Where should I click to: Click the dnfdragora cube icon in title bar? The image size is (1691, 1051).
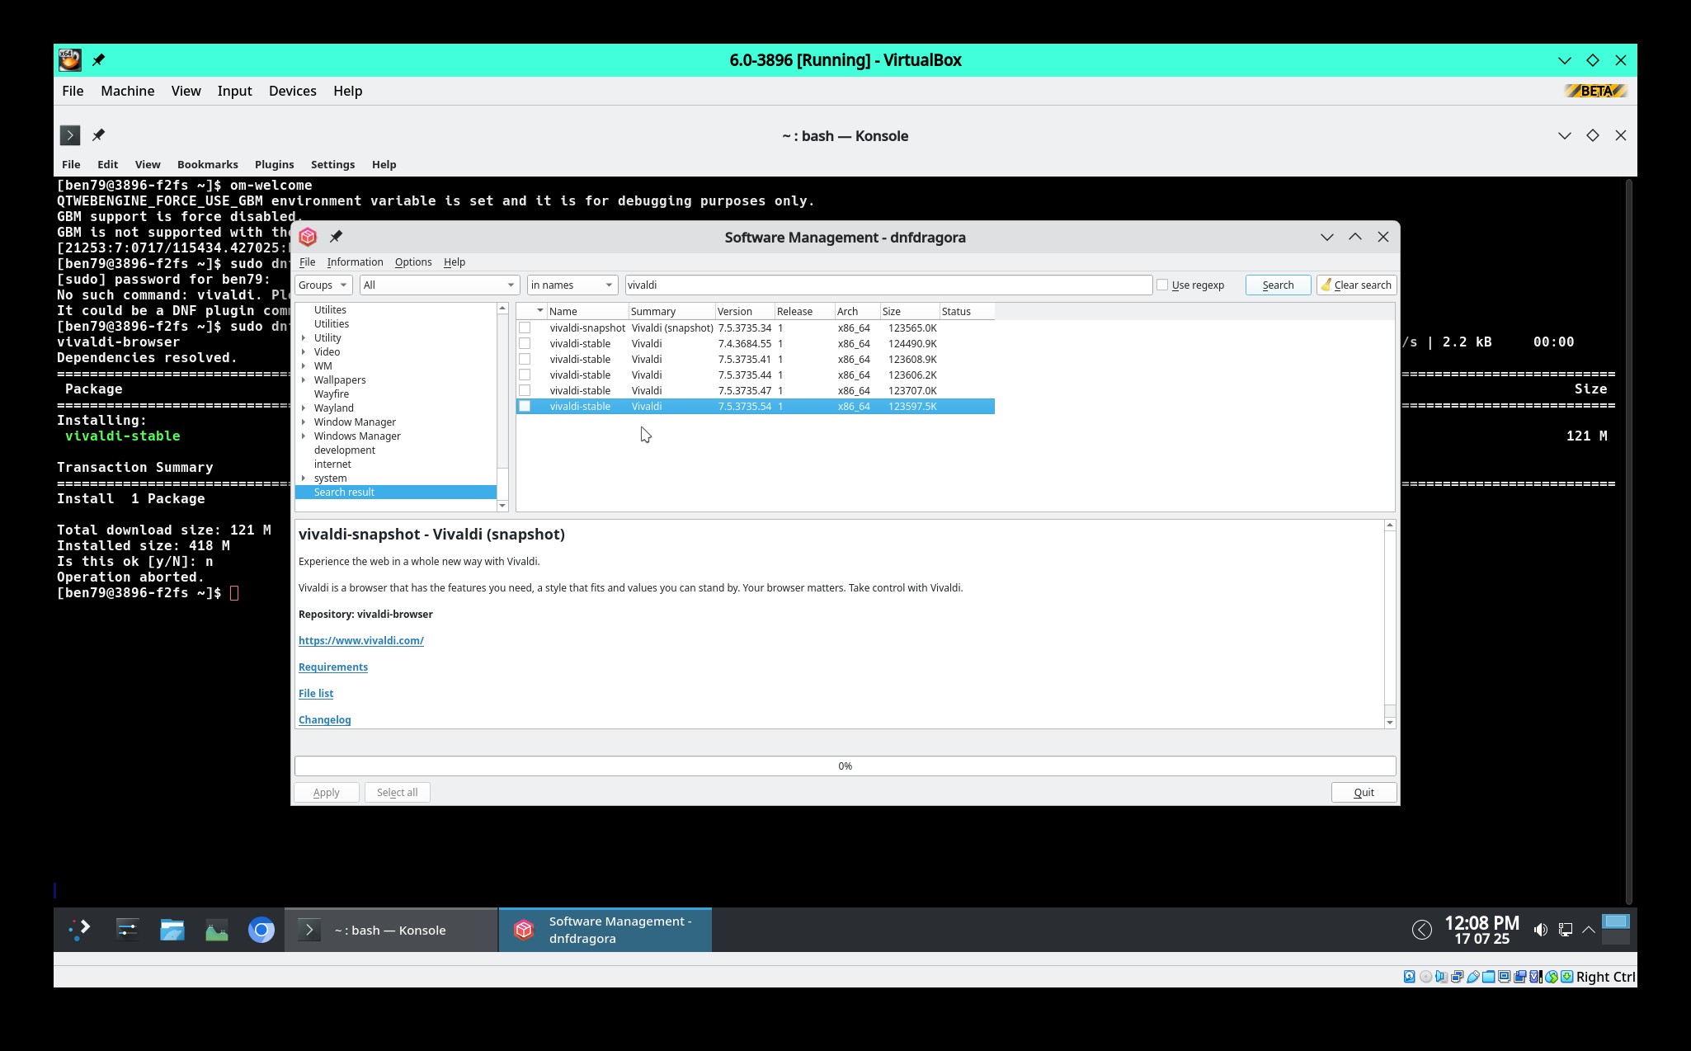308,238
